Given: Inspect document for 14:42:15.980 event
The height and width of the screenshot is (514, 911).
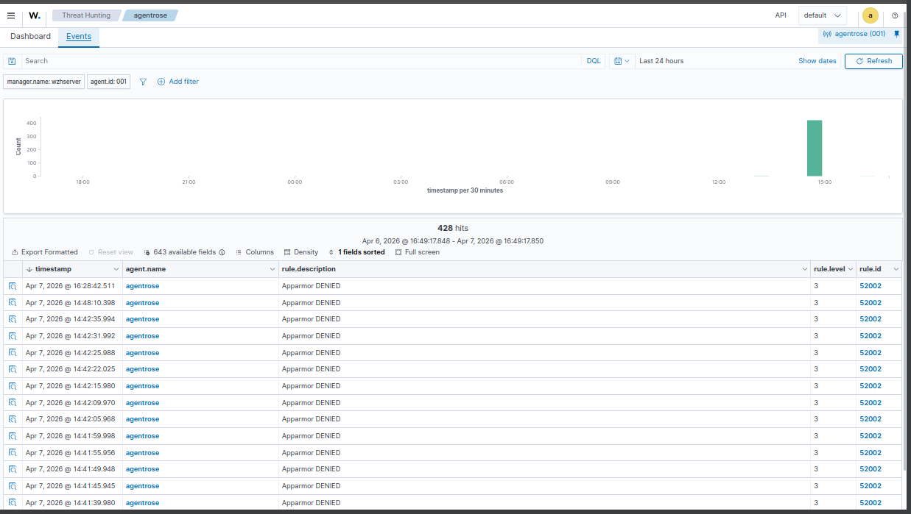Looking at the screenshot, I should (x=13, y=386).
